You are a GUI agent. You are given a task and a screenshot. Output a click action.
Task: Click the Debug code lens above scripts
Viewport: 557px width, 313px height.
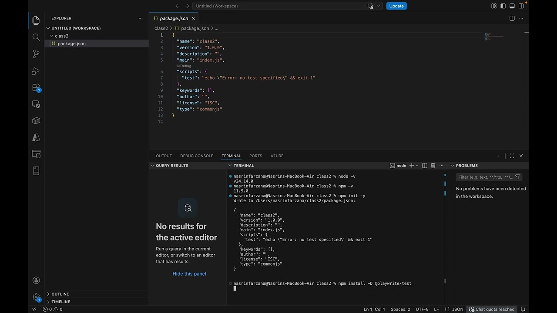tap(184, 66)
